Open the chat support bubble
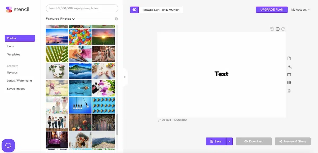The width and height of the screenshot is (318, 153). [x=8, y=145]
